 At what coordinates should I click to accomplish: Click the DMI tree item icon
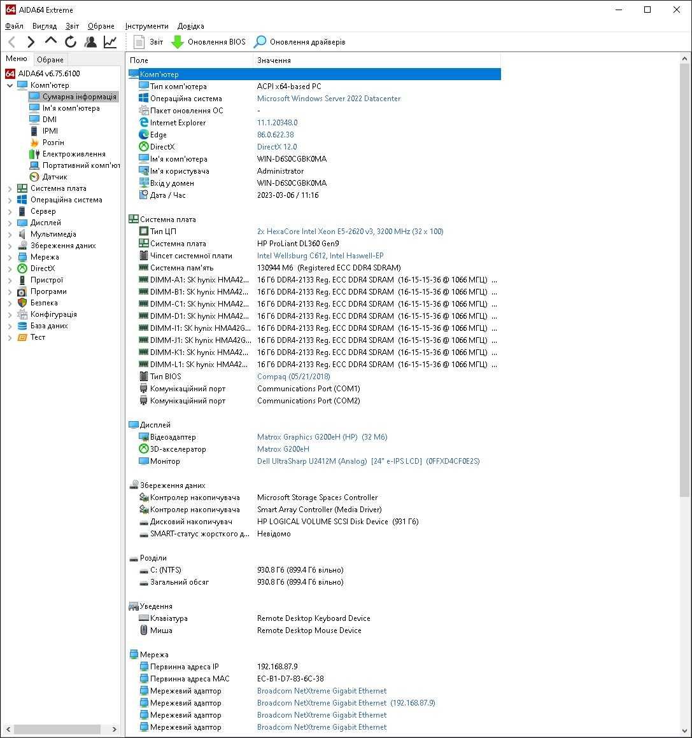(34, 120)
